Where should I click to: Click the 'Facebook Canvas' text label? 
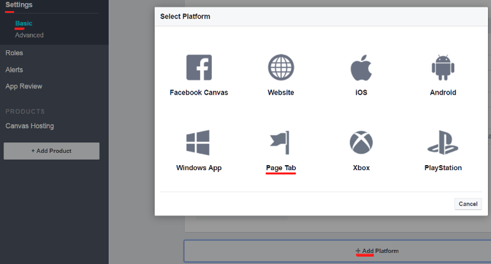tap(198, 93)
